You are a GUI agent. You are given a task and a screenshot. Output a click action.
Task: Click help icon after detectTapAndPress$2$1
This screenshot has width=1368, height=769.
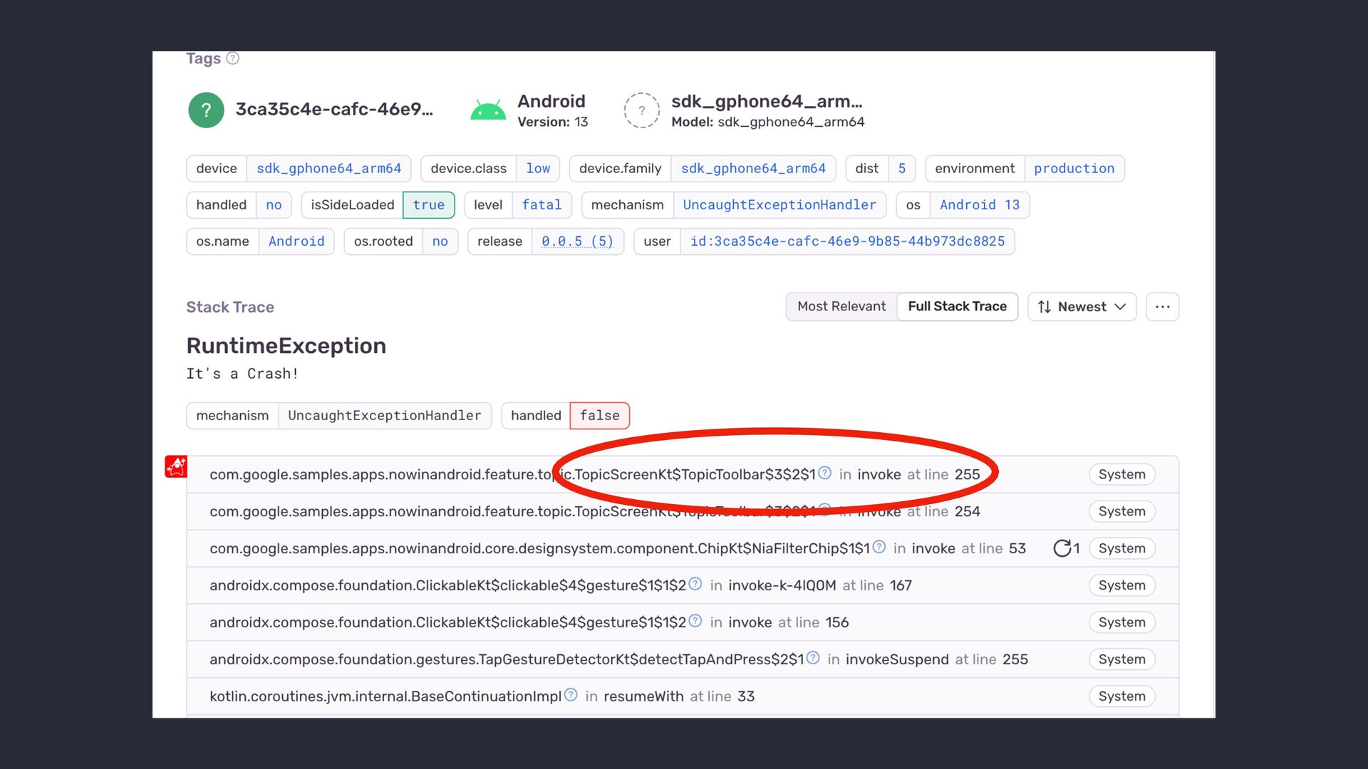point(813,658)
